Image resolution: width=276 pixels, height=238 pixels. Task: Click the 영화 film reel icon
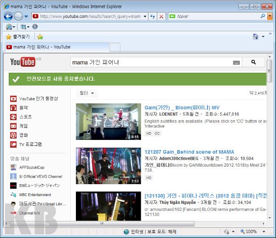[x=13, y=135]
